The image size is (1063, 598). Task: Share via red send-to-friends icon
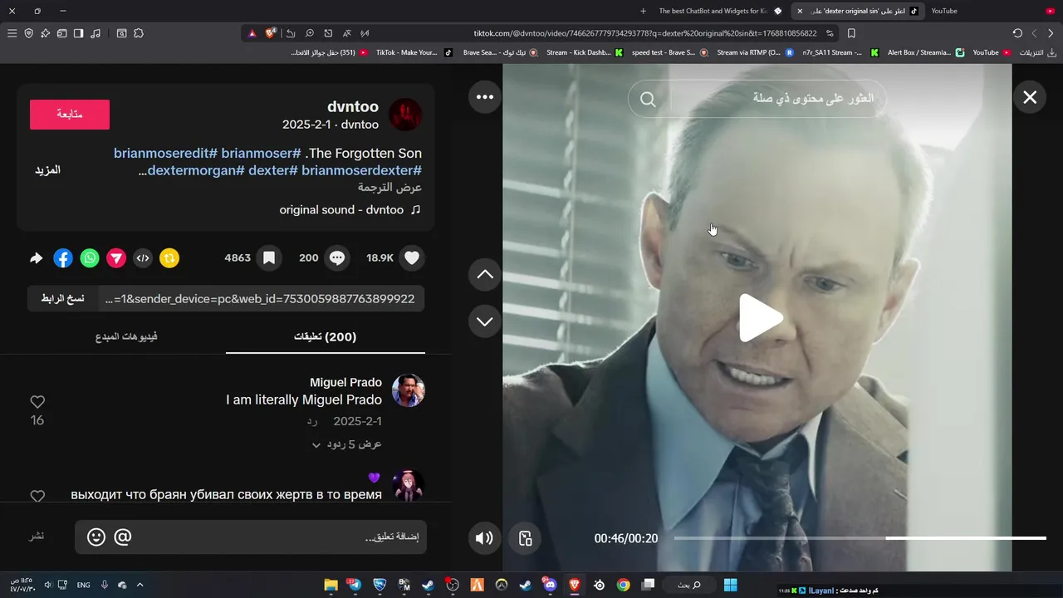(116, 258)
